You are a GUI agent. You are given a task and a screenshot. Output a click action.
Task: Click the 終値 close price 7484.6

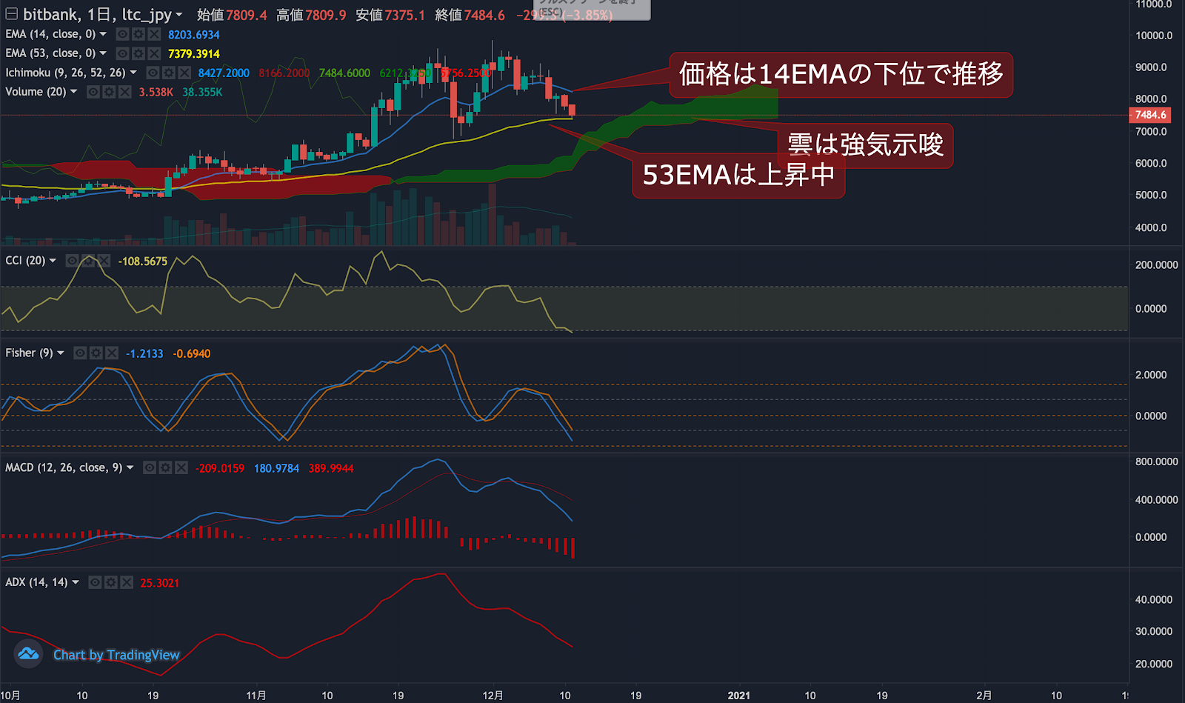pyautogui.click(x=484, y=16)
